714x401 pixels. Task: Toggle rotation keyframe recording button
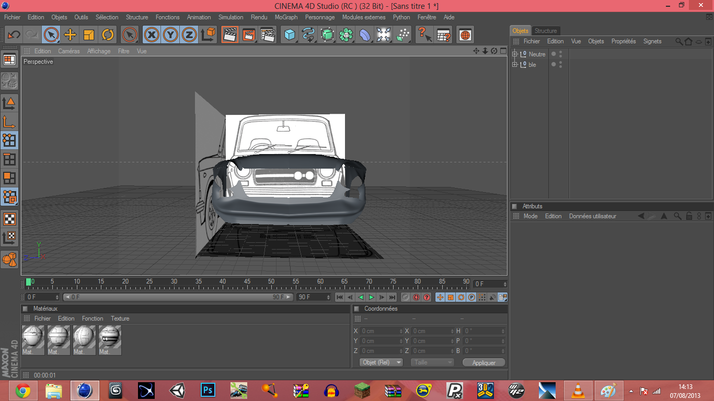pos(461,297)
